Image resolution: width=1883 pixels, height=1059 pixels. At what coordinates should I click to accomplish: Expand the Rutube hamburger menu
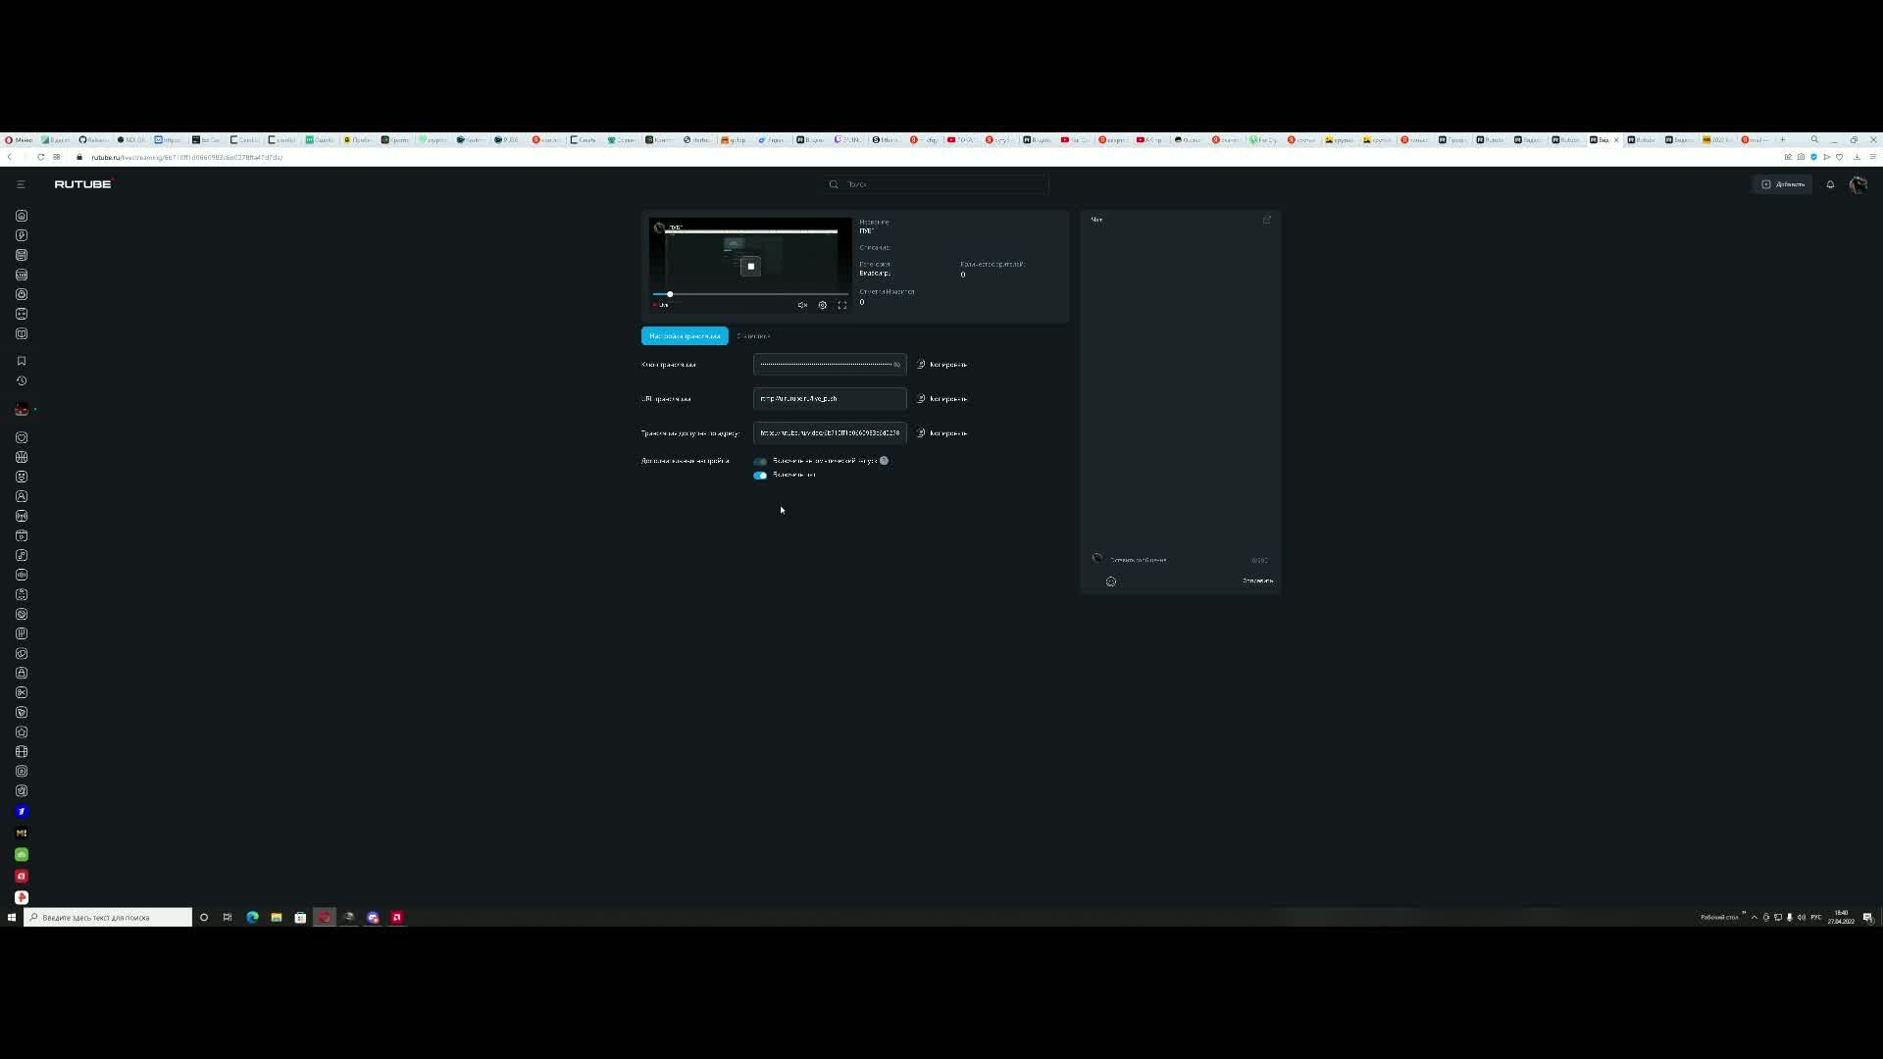point(21,184)
